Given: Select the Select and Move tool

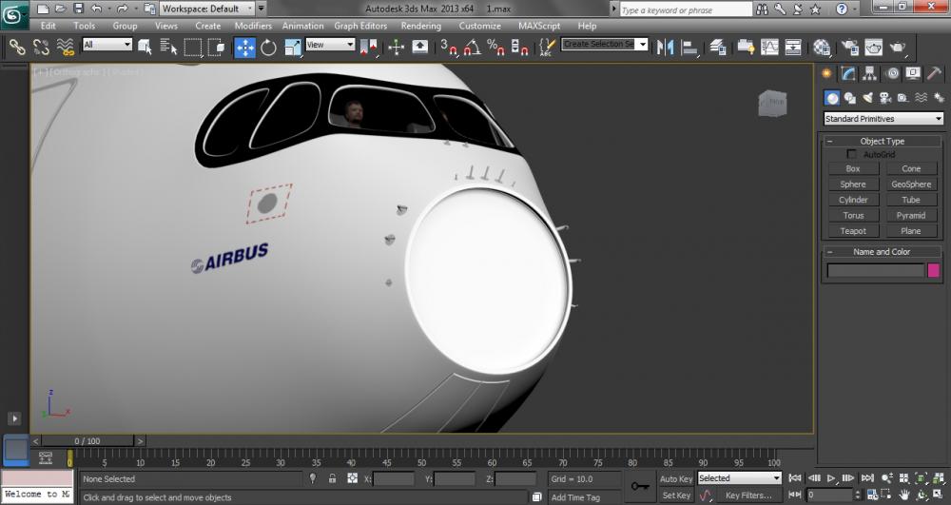Looking at the screenshot, I should [245, 47].
